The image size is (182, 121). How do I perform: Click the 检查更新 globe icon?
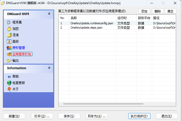[9, 83]
